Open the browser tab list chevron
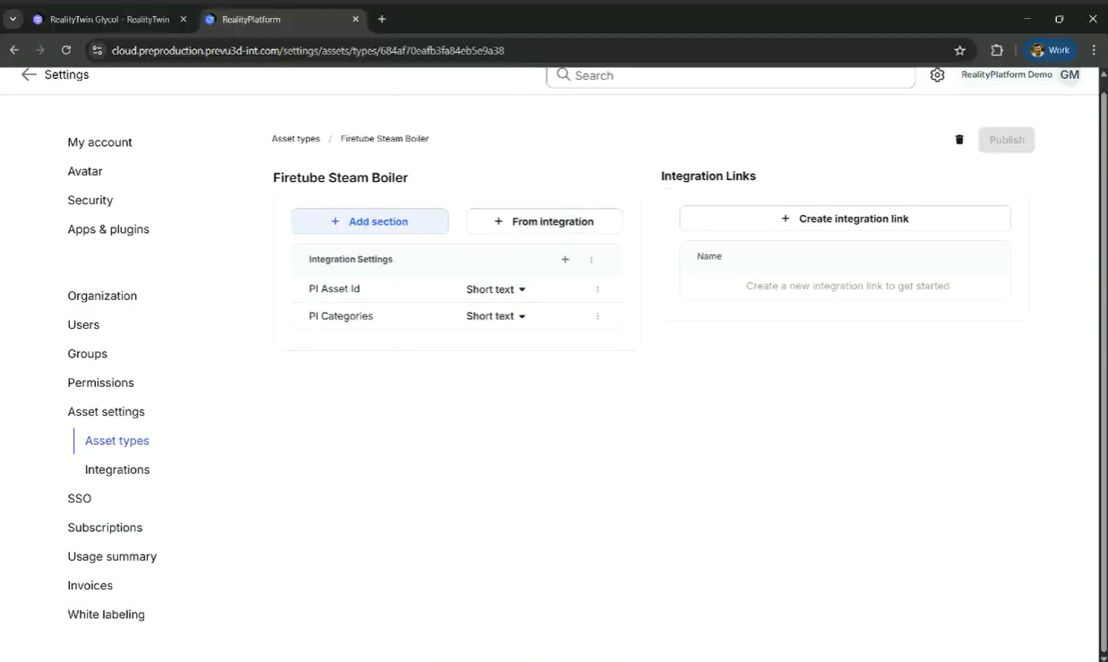Viewport: 1108px width, 662px height. pyautogui.click(x=13, y=19)
